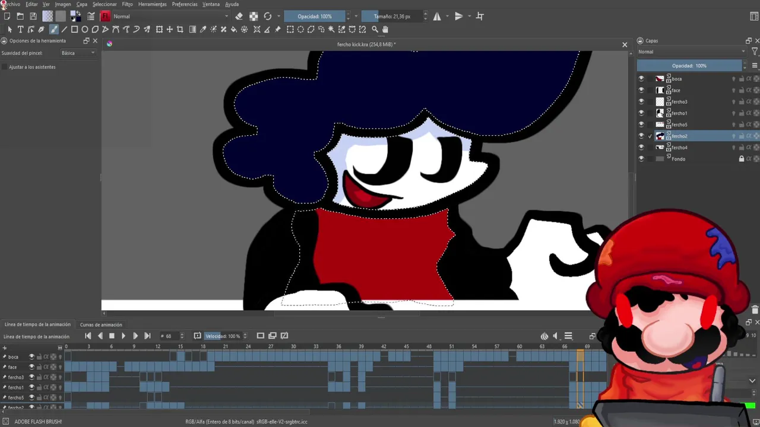Hide the fercho1 layer

[641, 113]
